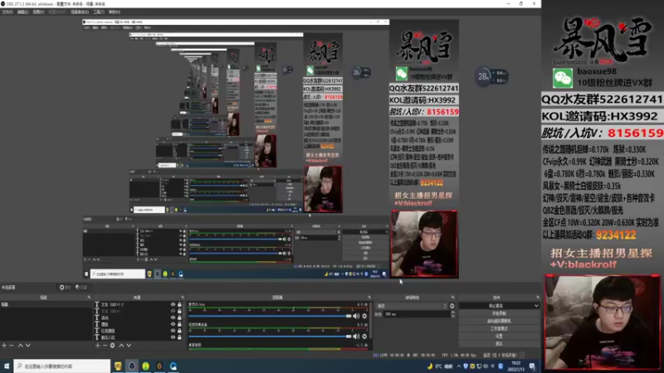Open the 帮助 menu
664x373 pixels.
click(x=115, y=12)
